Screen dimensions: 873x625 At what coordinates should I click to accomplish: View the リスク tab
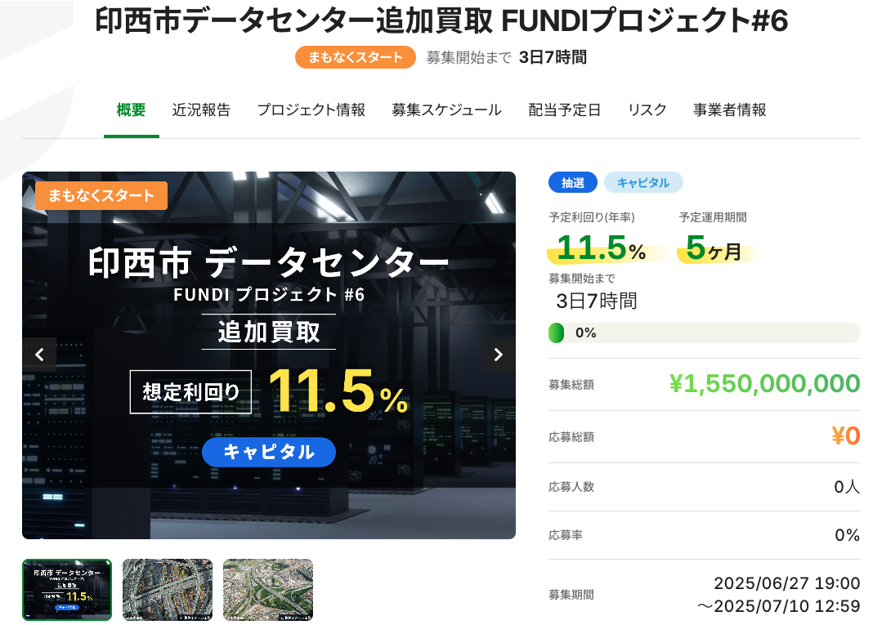point(647,110)
